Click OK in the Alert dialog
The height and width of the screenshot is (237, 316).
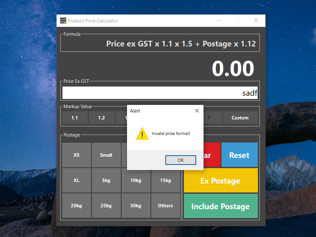pyautogui.click(x=180, y=160)
